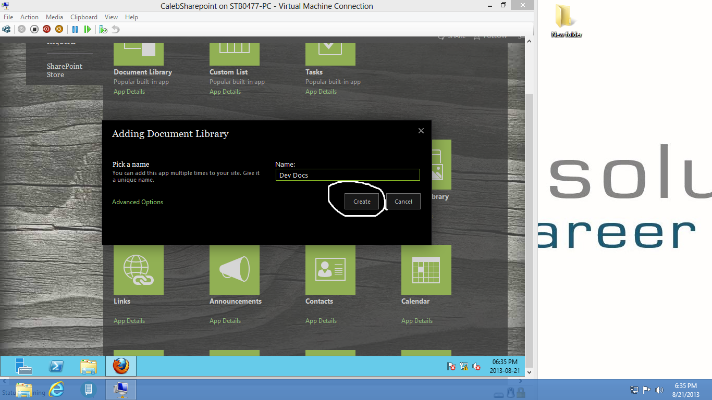Take a VM snapshot from the toolbar

pyautogui.click(x=103, y=29)
